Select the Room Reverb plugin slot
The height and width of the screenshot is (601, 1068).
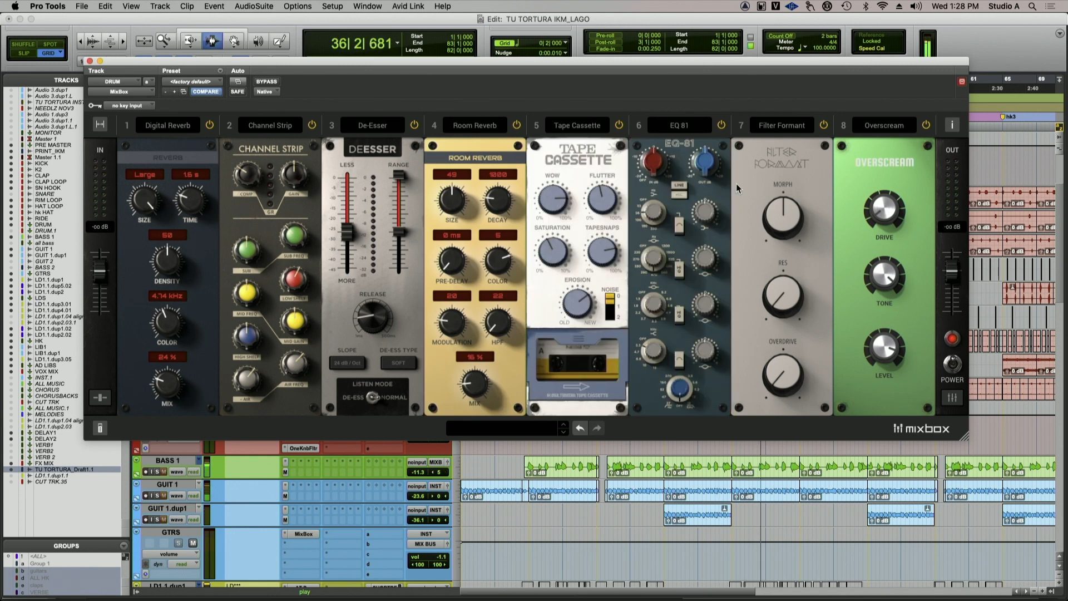tap(474, 125)
